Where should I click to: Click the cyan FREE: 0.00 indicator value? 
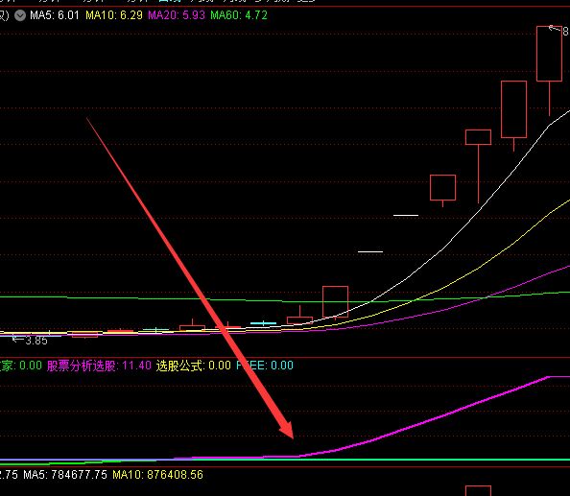coord(265,366)
